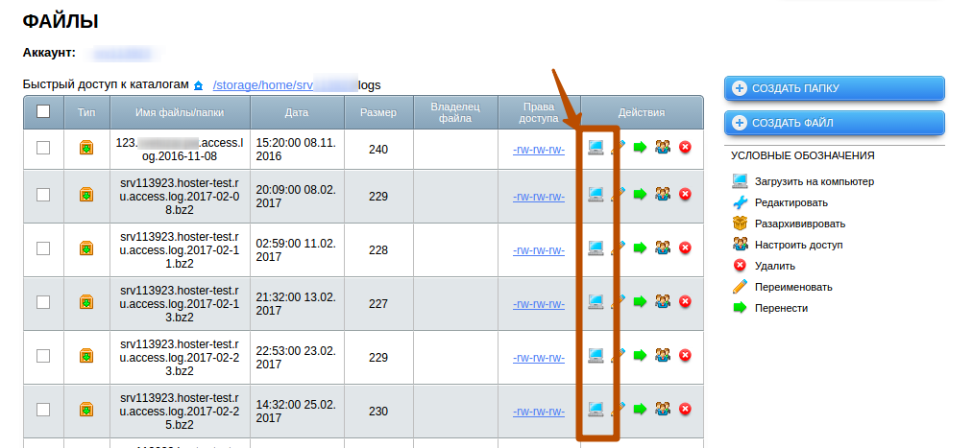Tick the checkbox for access.log.2017-02-25.bz2

point(43,410)
